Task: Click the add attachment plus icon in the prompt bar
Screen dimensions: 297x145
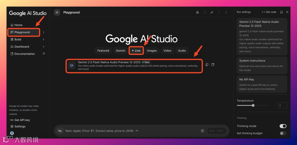Action: pyautogui.click(x=202, y=131)
